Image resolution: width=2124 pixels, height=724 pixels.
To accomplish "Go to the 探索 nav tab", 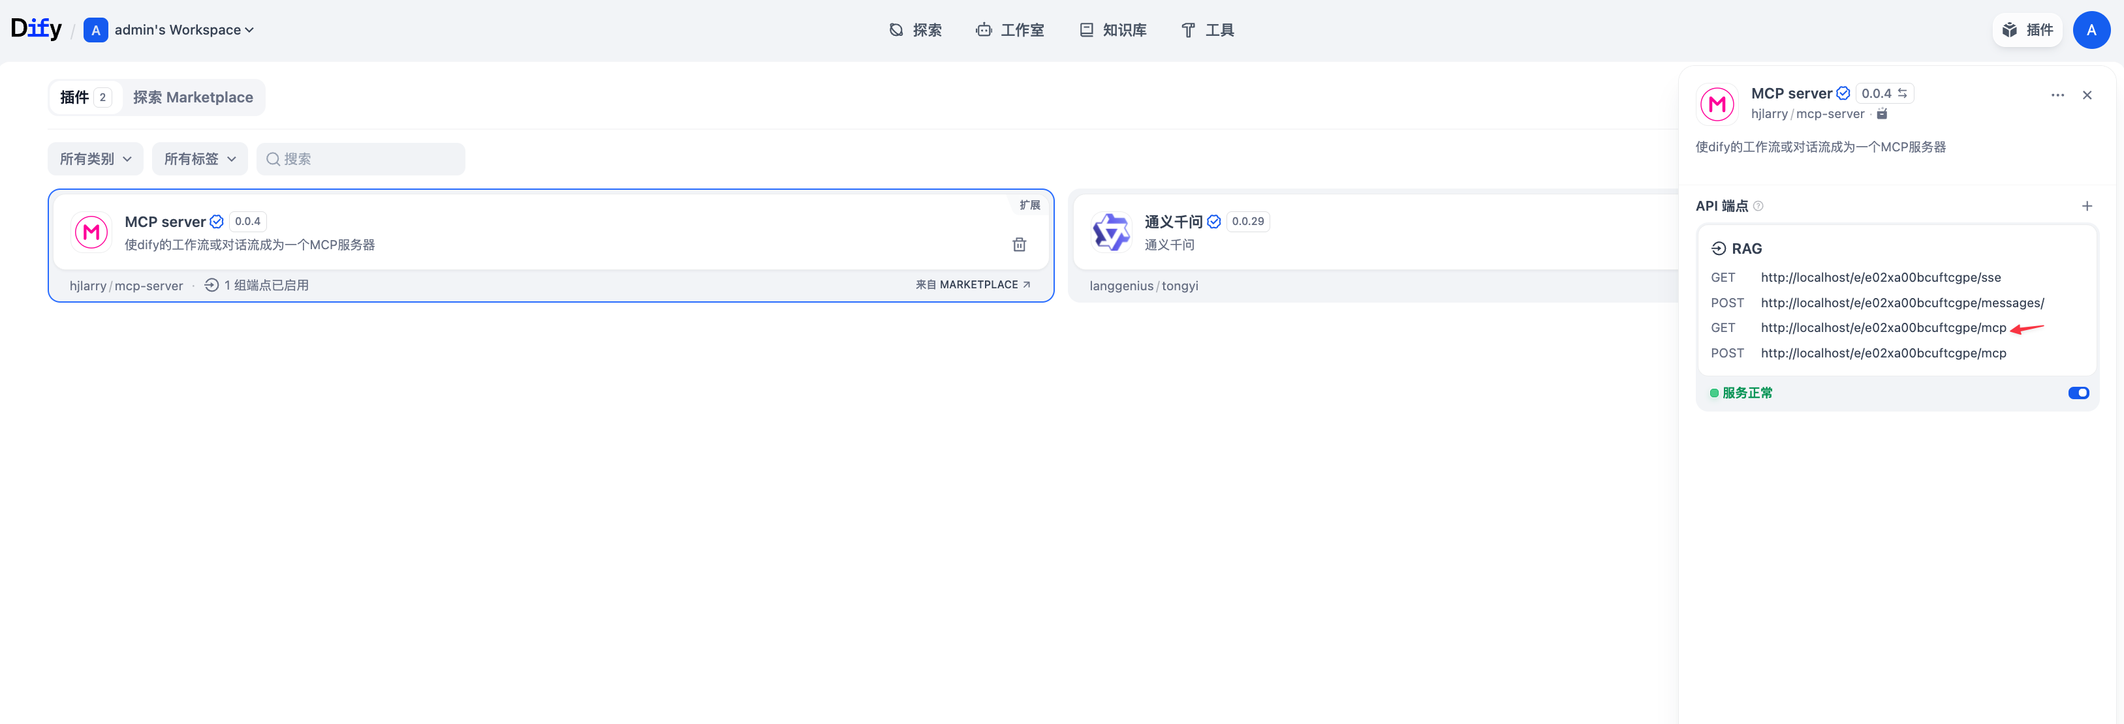I will pyautogui.click(x=915, y=31).
